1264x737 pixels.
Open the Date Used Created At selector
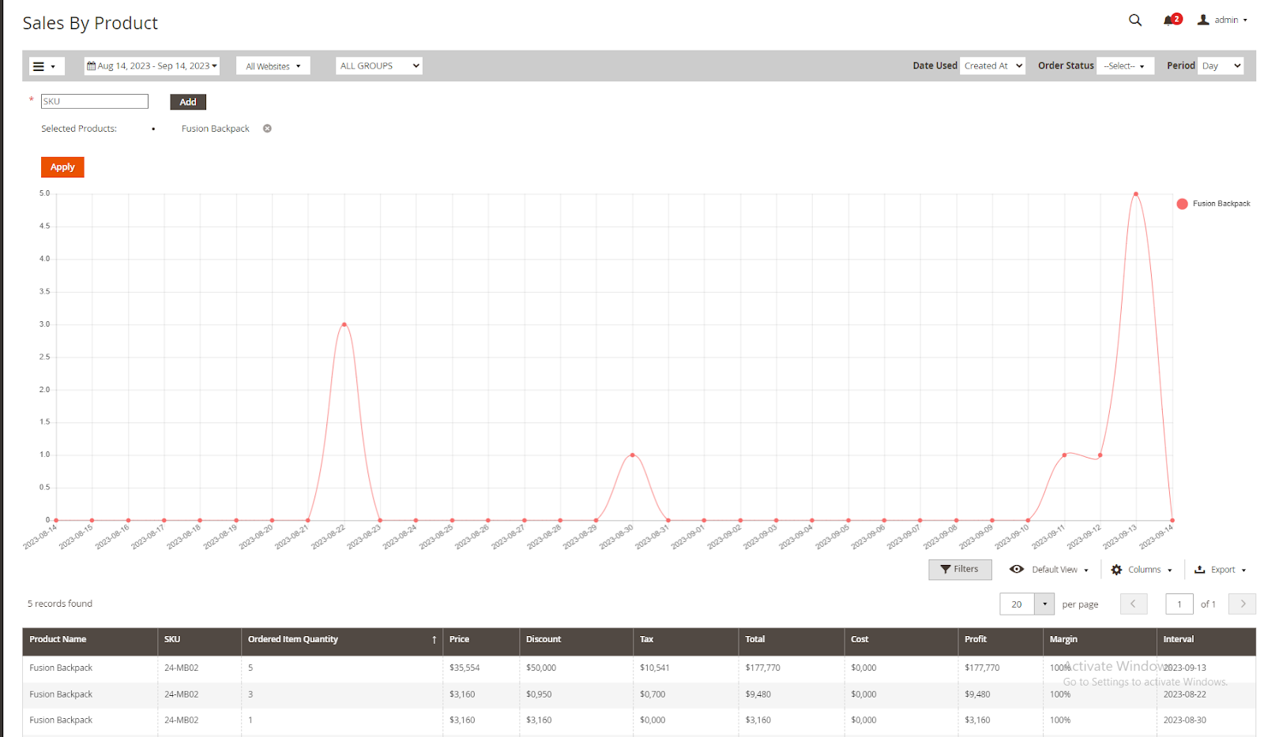(x=992, y=66)
